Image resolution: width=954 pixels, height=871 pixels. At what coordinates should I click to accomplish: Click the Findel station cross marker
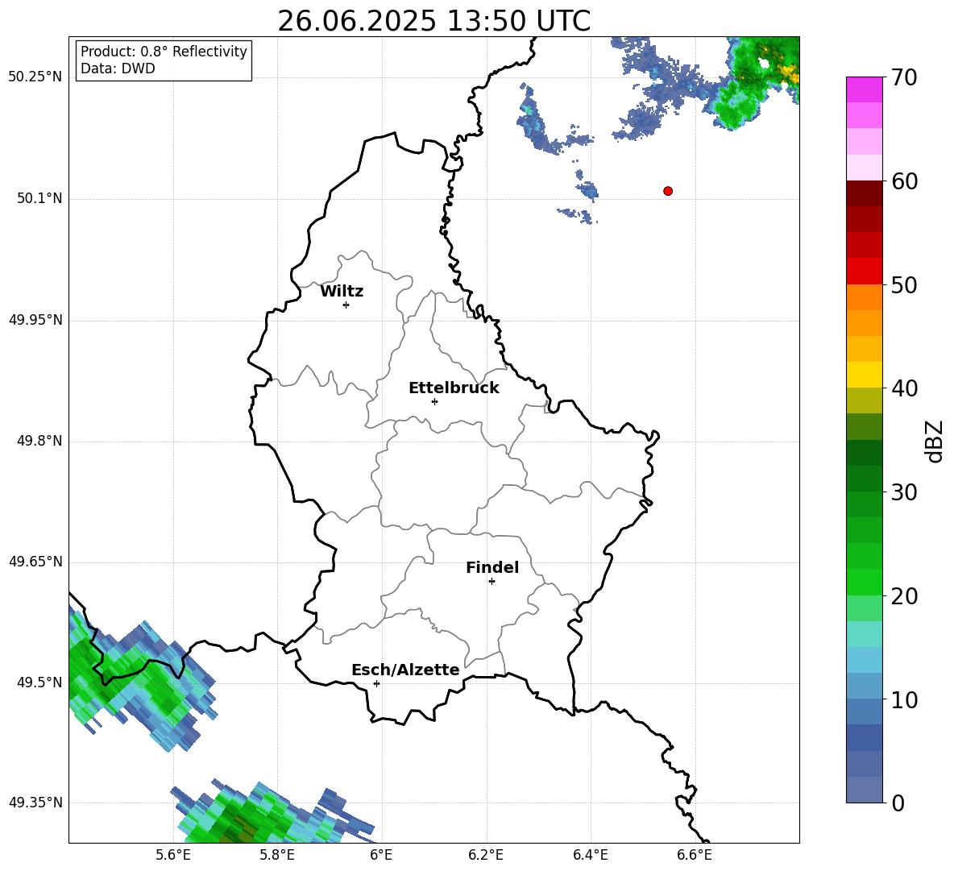click(492, 582)
